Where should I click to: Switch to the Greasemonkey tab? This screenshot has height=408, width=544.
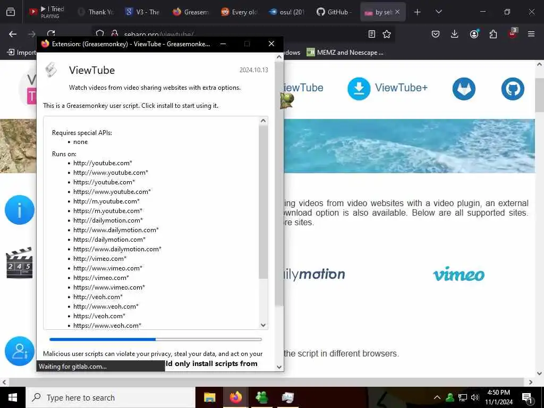191,12
